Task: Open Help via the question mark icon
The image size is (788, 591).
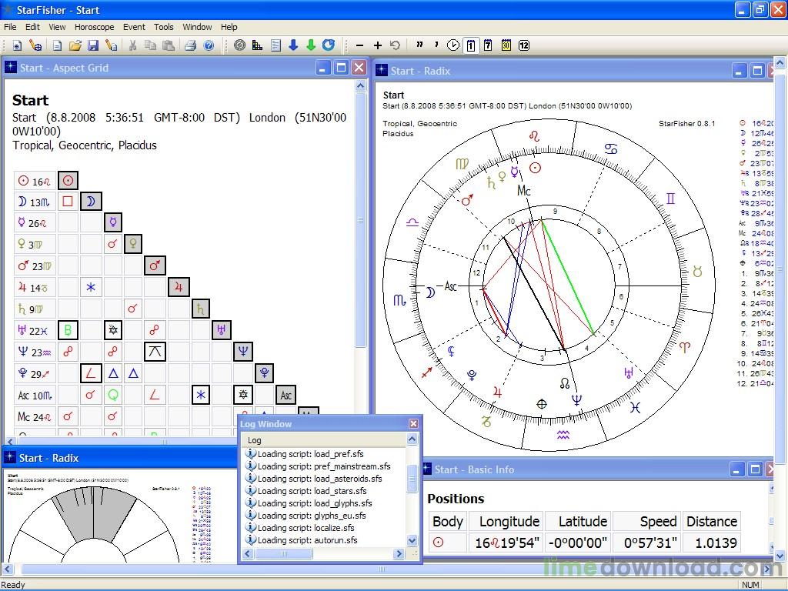Action: (x=208, y=45)
